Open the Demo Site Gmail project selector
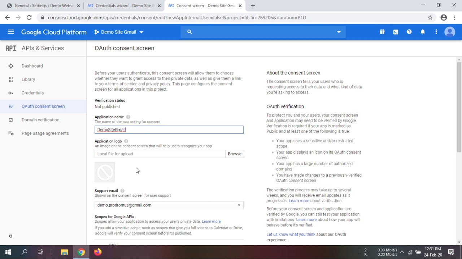 119,32
